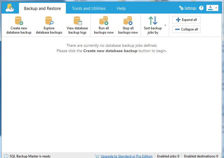This screenshot has width=224, height=158.
Task: Open Explore database backups
Action: click(x=49, y=25)
